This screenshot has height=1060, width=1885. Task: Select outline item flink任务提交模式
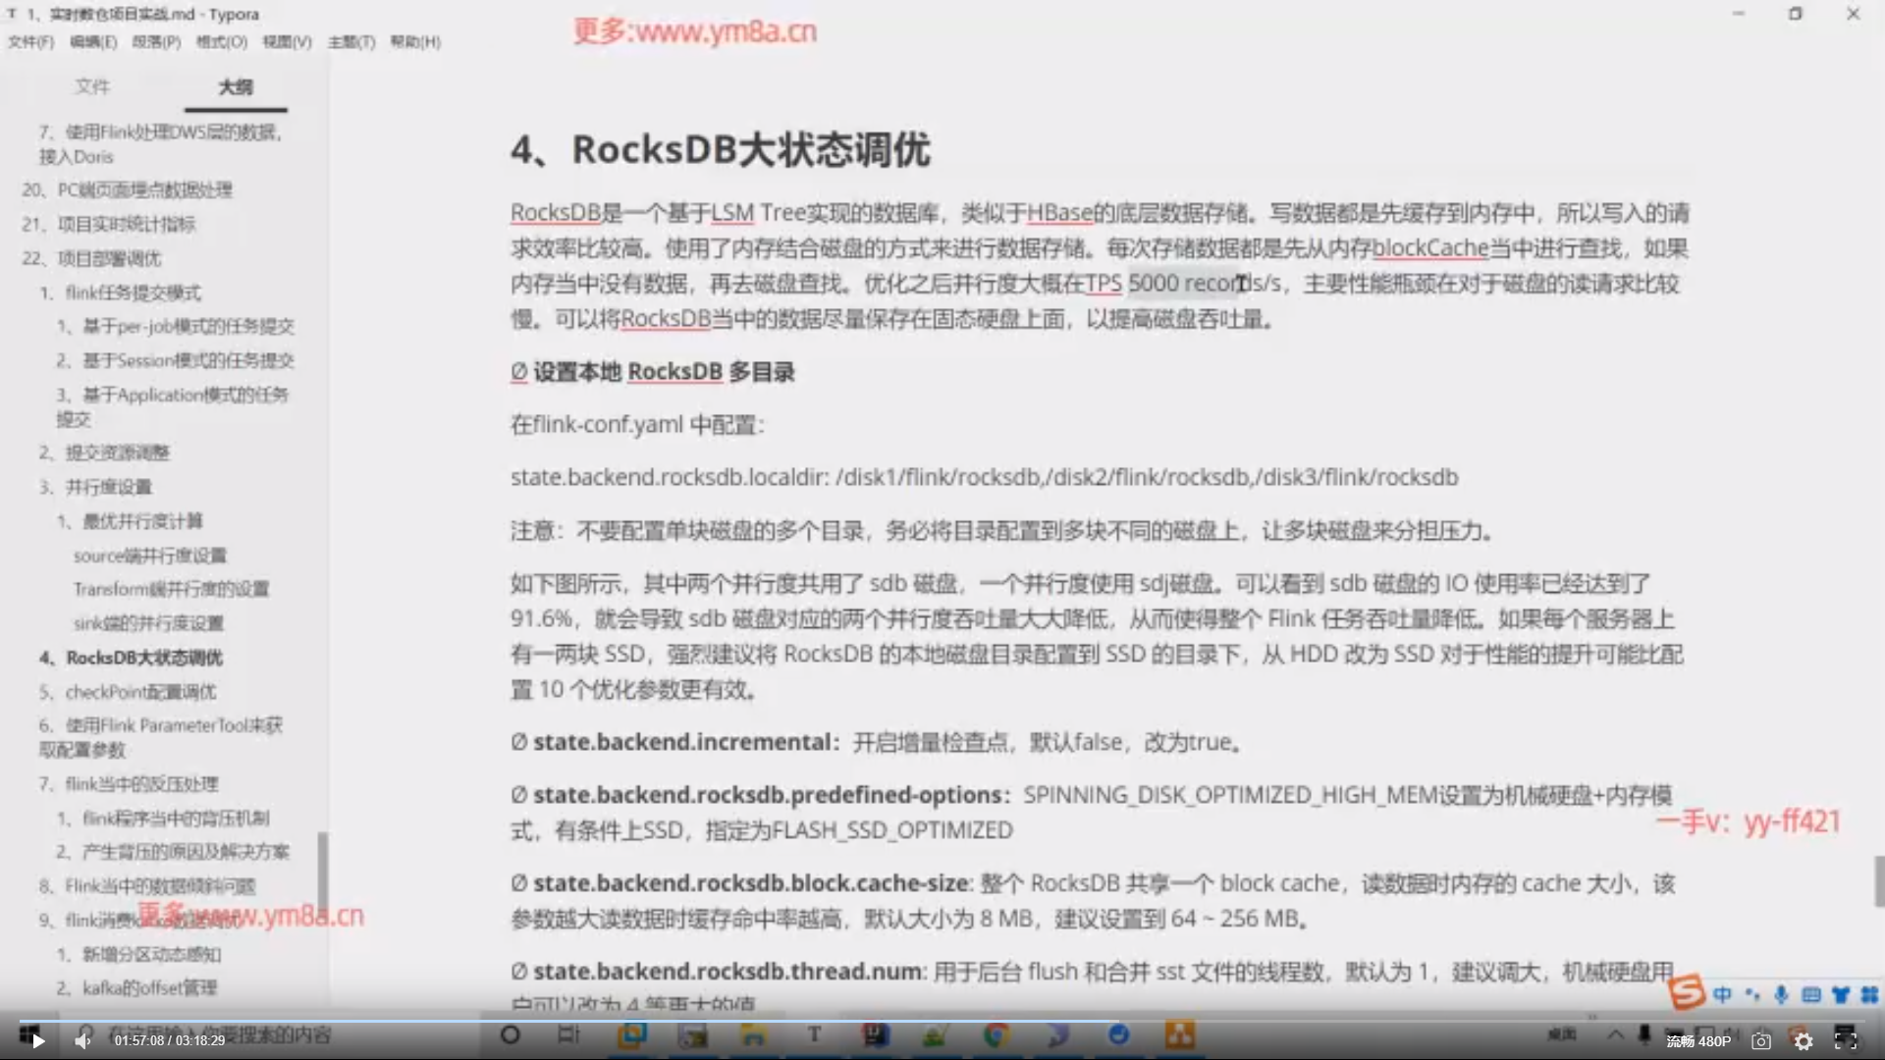[x=133, y=292]
